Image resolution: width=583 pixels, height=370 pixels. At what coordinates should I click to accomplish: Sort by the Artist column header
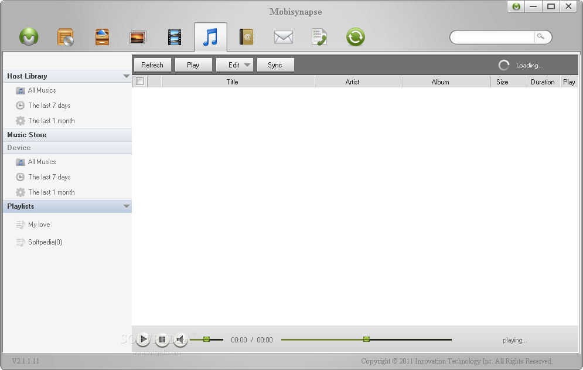click(x=359, y=82)
